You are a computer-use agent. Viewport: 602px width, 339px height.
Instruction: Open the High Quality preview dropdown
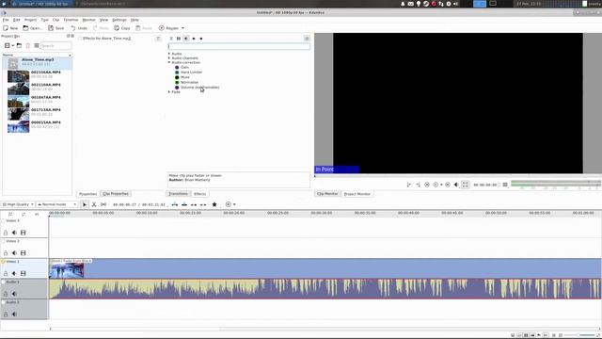click(x=18, y=204)
